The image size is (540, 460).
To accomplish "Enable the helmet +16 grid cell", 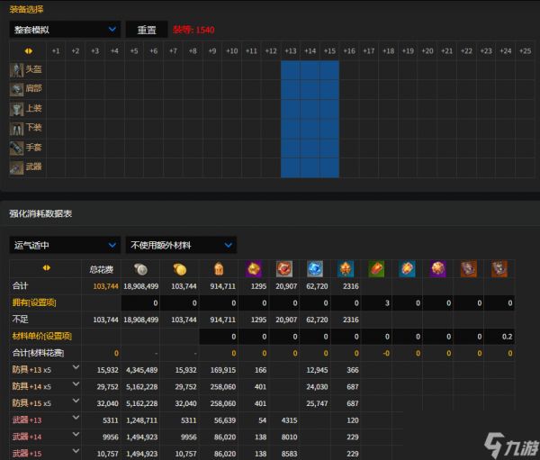I will point(348,69).
